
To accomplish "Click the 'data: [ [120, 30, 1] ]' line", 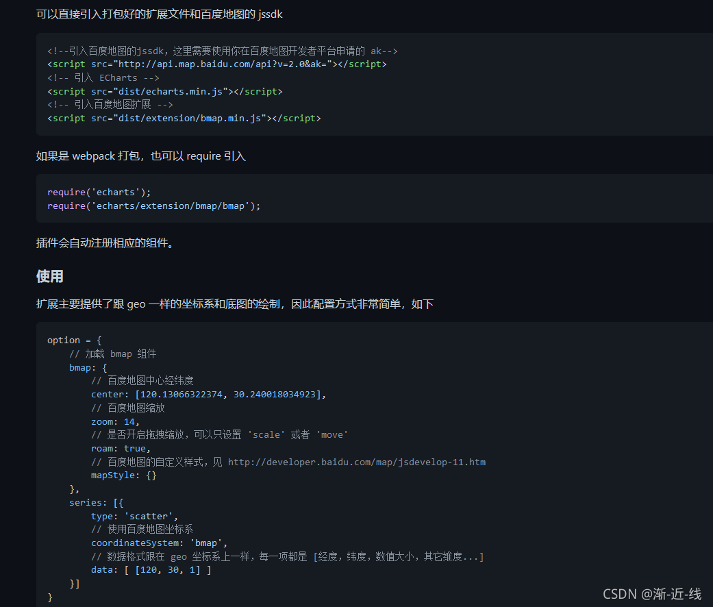I will [x=151, y=570].
